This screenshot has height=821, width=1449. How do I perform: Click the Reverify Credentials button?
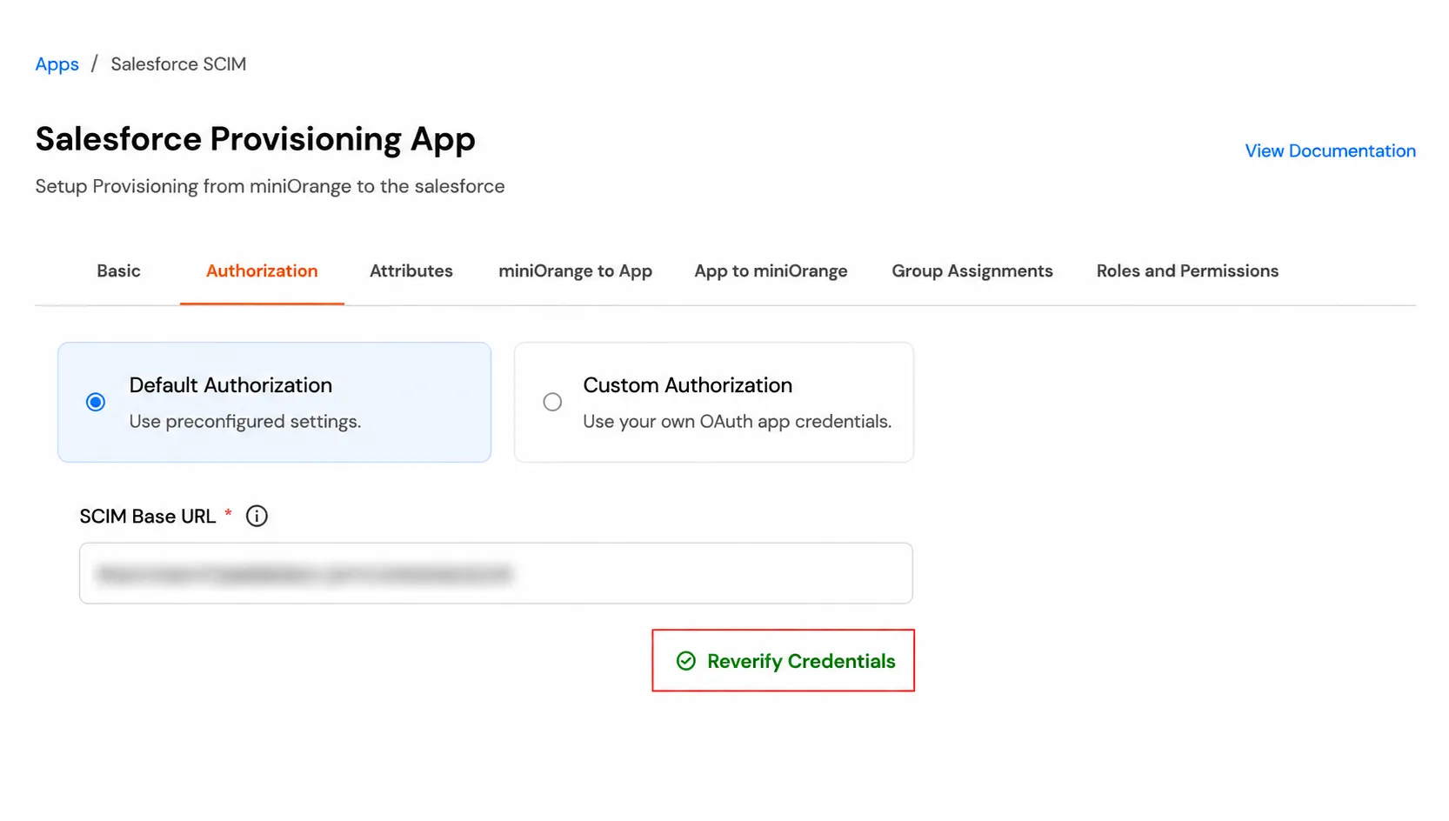click(784, 661)
